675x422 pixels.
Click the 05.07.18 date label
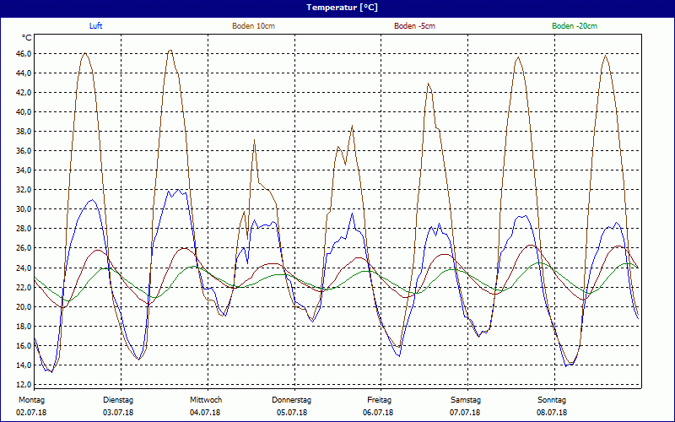coord(292,413)
